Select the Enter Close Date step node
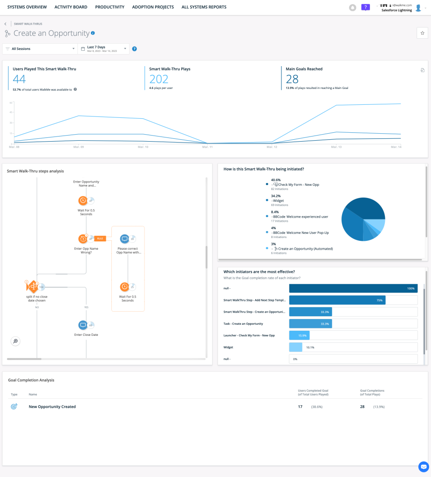The image size is (431, 477). pos(83,325)
